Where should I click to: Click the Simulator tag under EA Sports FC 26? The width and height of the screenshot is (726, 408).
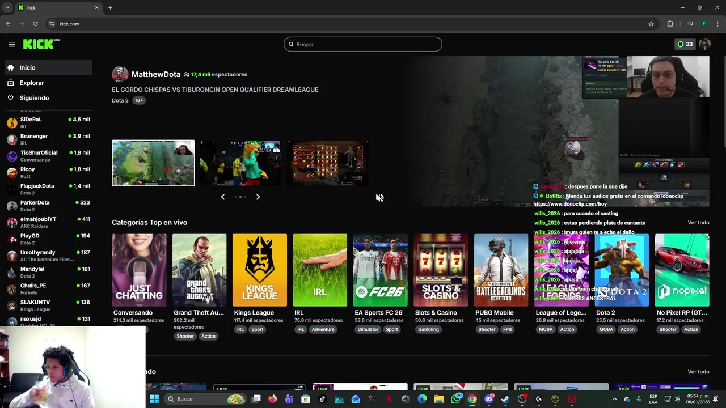368,329
